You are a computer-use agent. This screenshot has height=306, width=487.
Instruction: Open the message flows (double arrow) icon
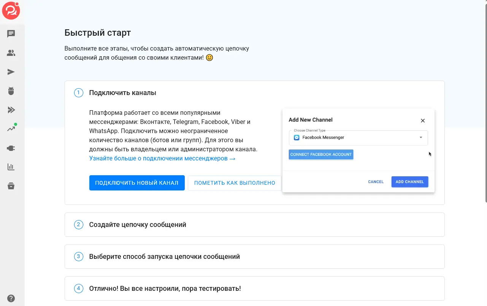click(11, 109)
